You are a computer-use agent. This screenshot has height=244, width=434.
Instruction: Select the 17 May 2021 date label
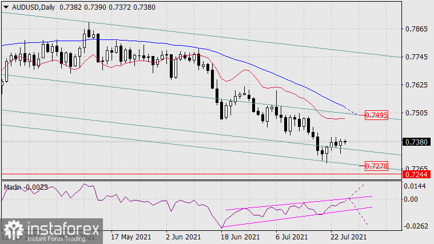tap(130, 236)
